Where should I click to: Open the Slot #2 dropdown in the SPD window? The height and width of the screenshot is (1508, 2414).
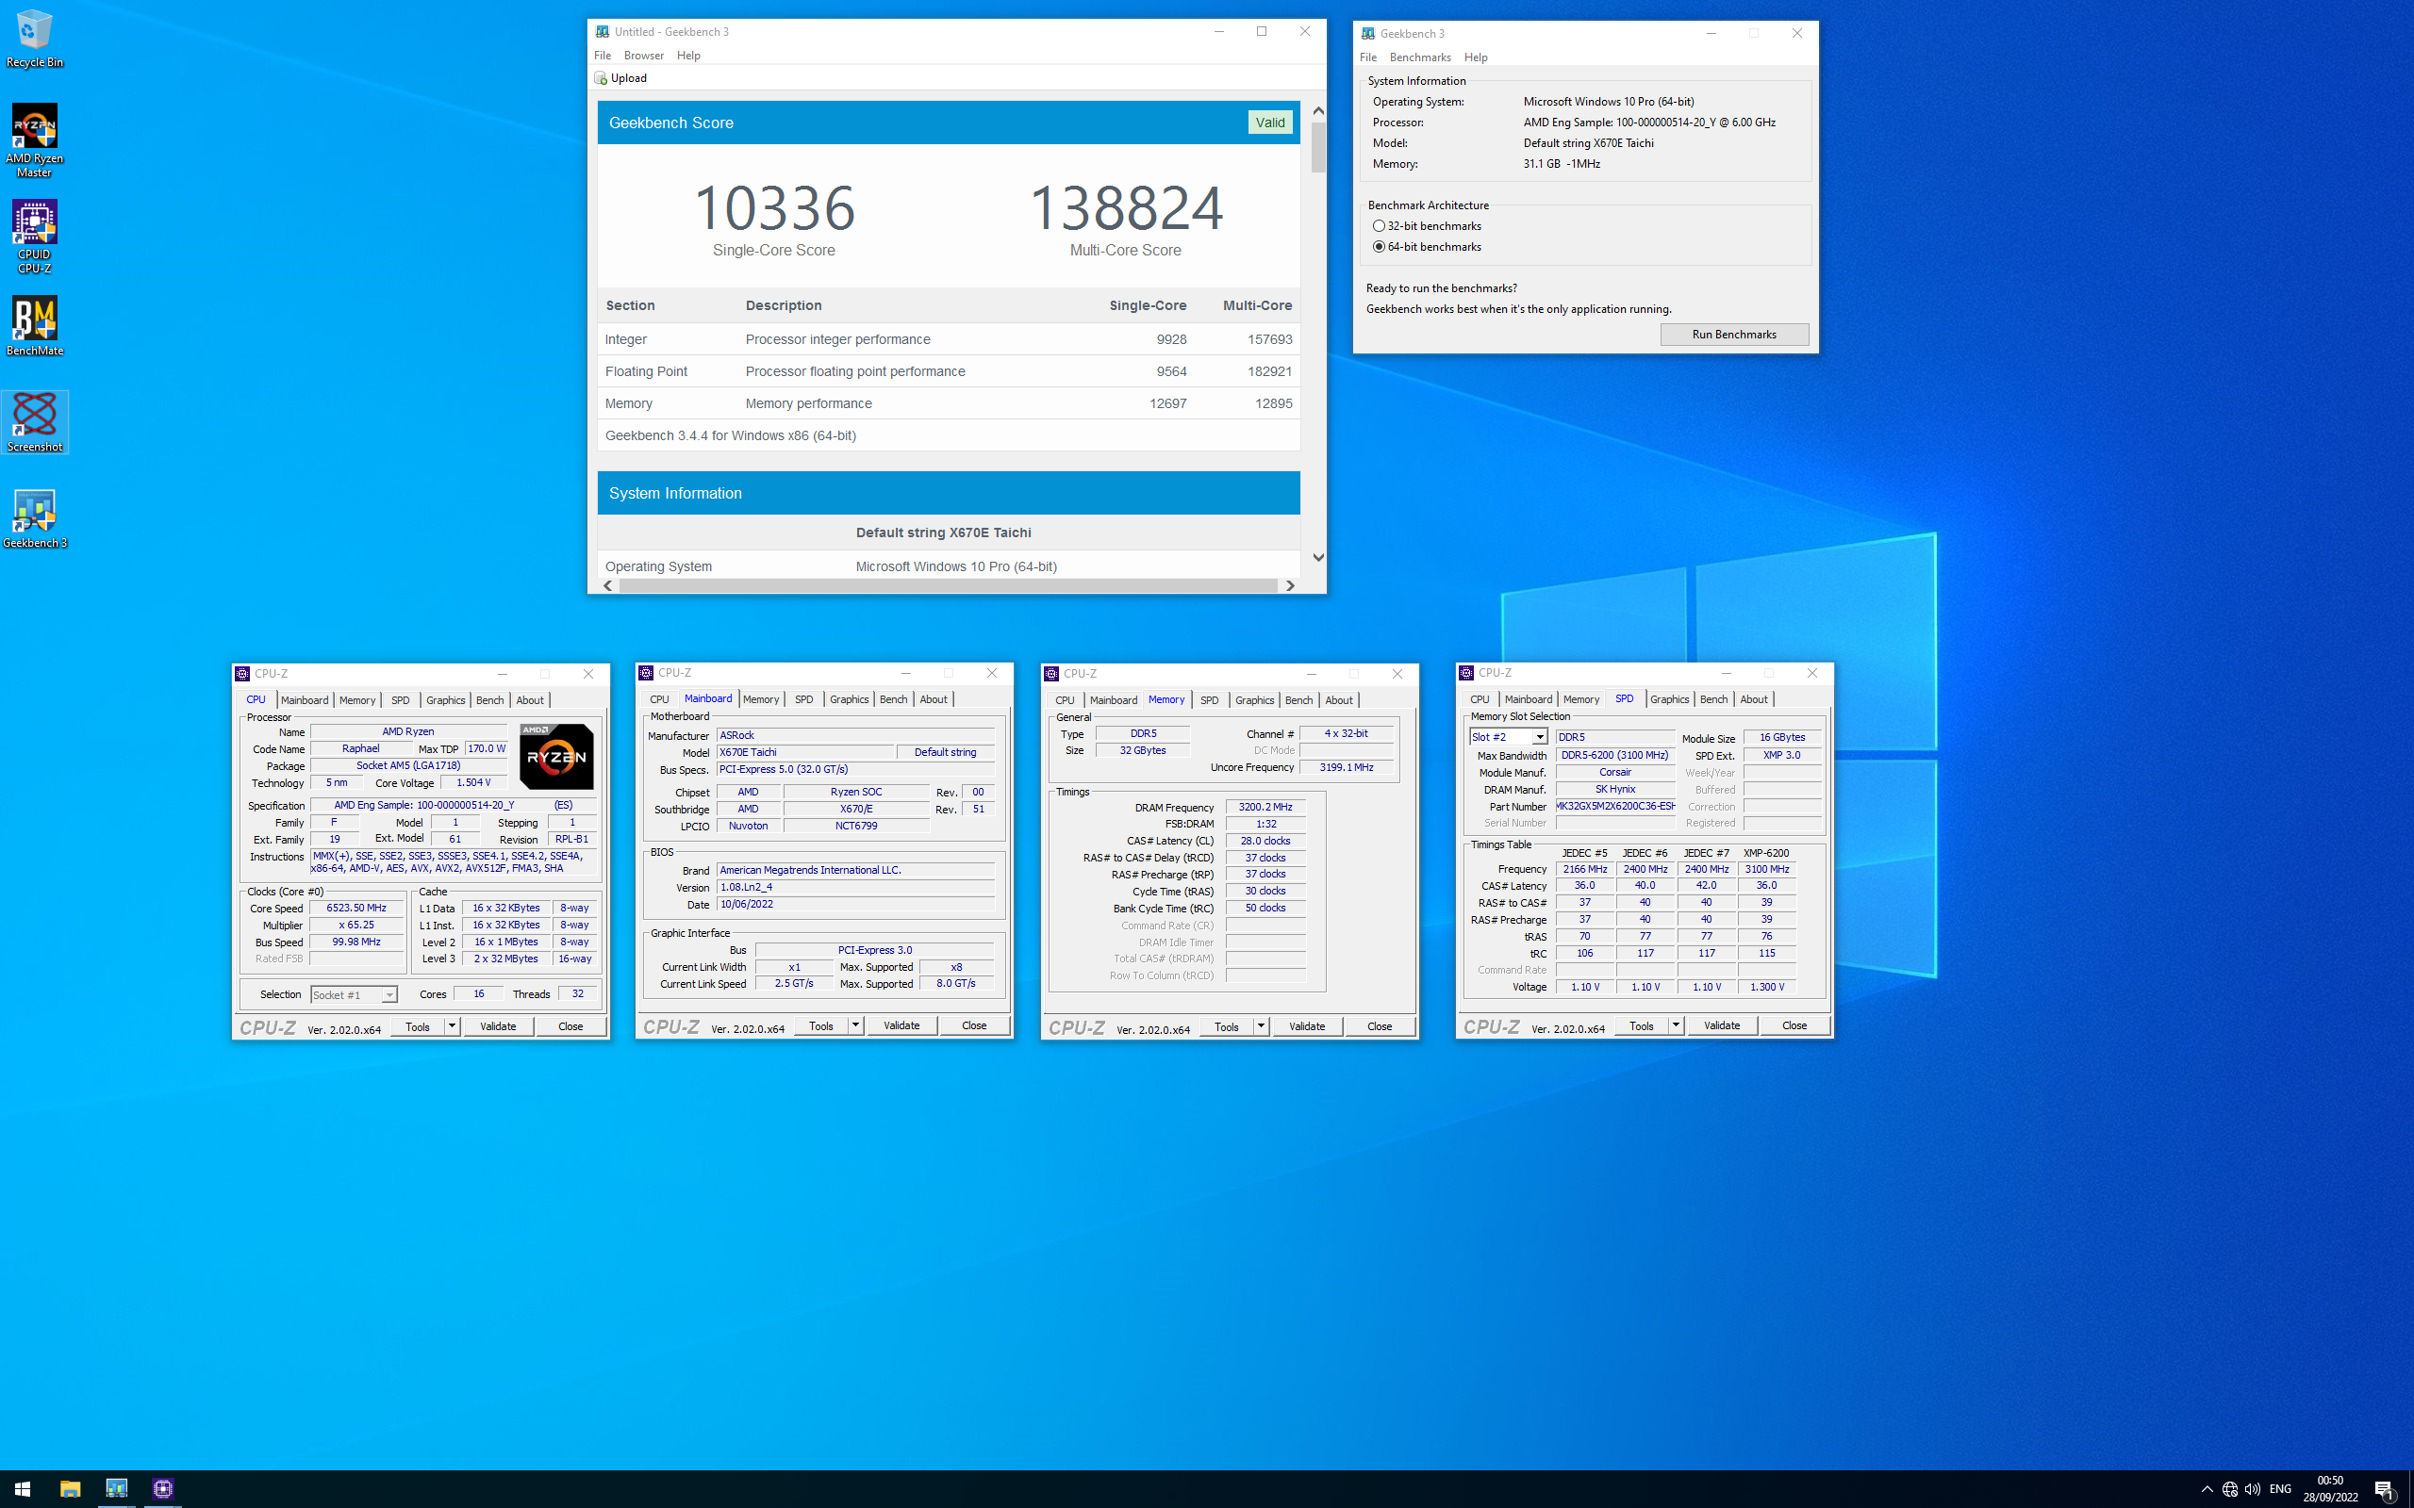1540,737
